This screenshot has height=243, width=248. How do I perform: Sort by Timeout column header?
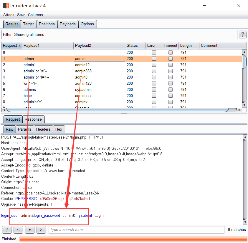(x=170, y=46)
